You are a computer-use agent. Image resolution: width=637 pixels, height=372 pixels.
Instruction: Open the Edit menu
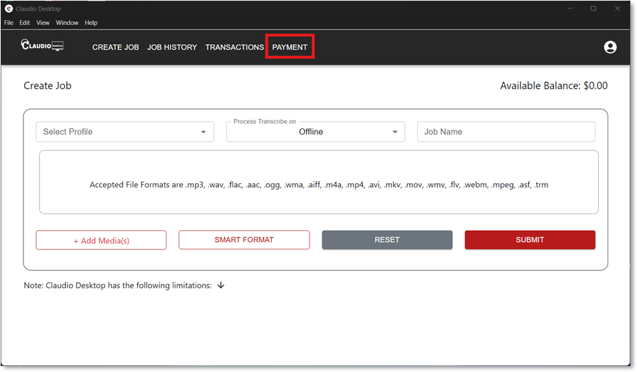tap(24, 23)
